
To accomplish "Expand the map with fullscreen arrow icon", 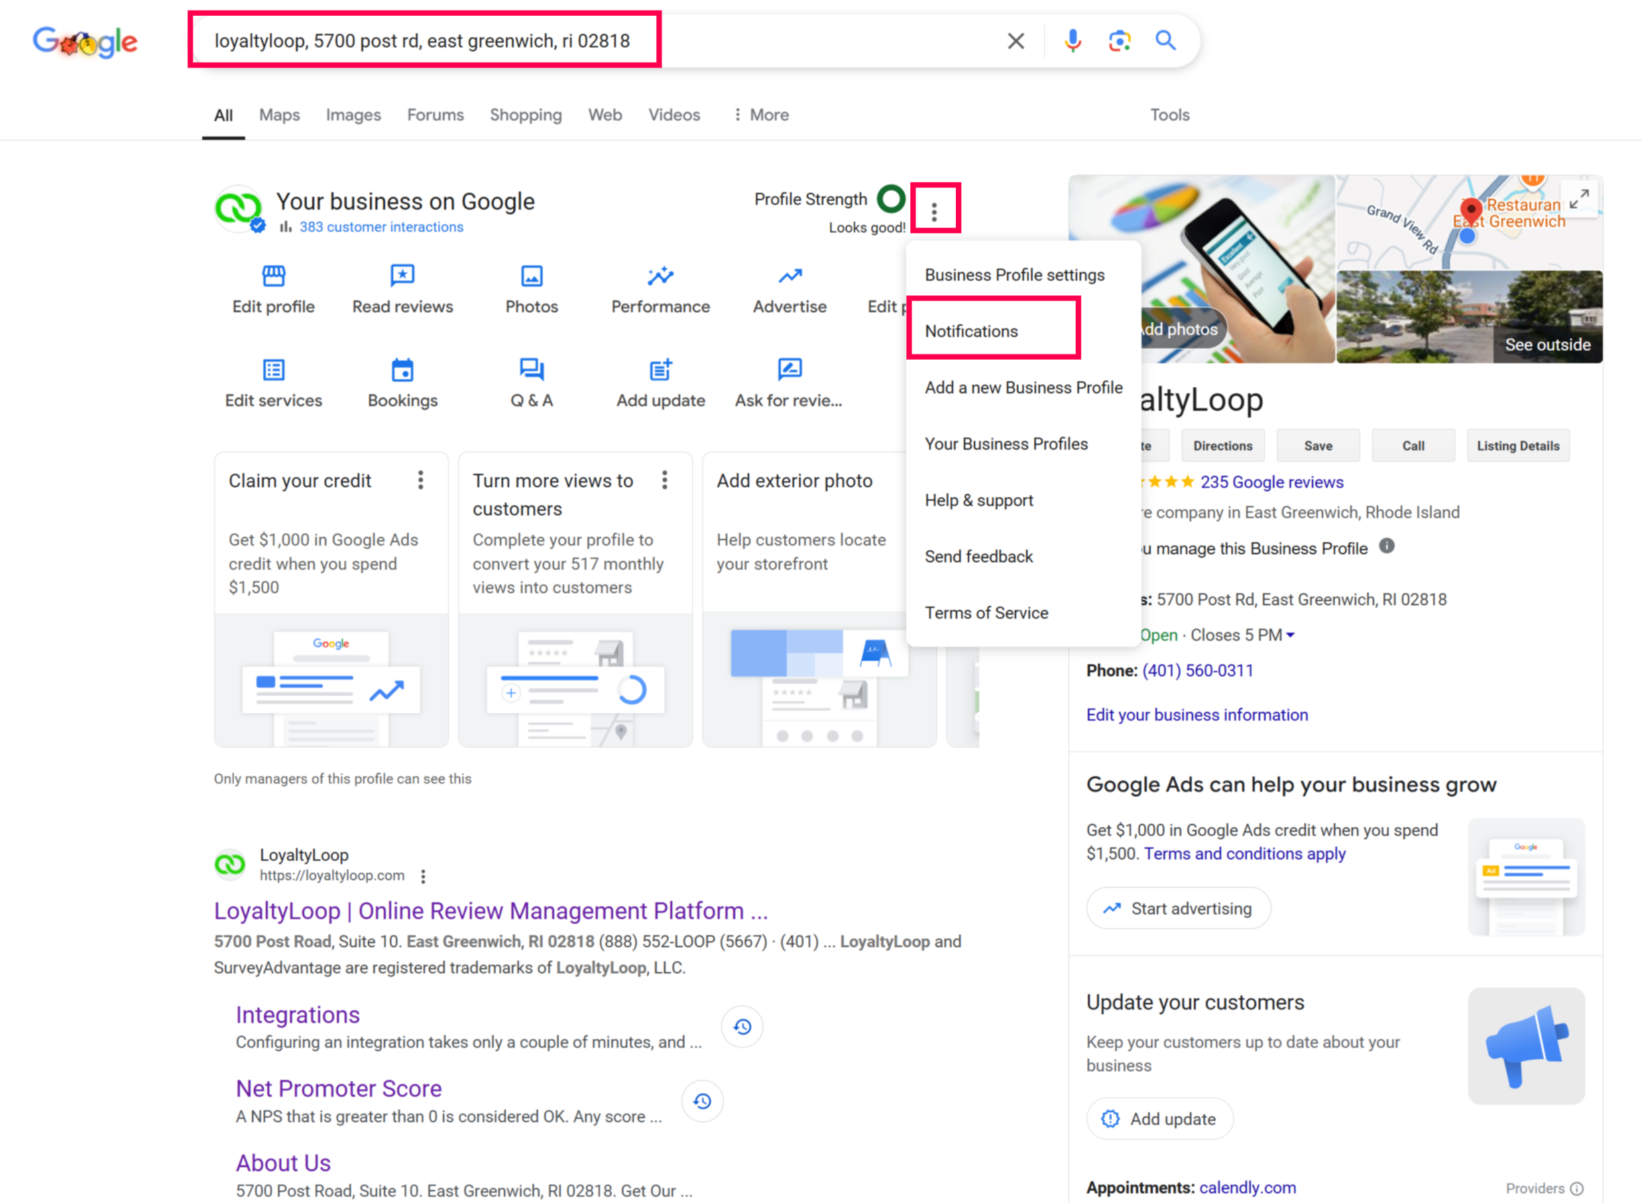I will 1579,198.
